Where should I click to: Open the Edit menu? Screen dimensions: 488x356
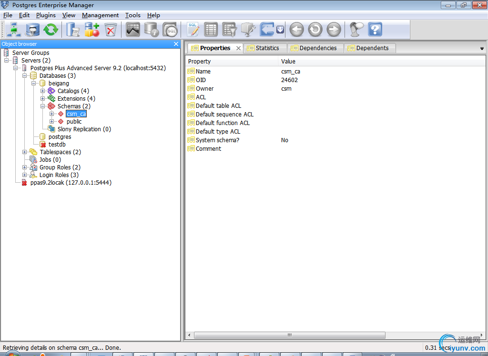[x=24, y=15]
